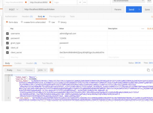The height and width of the screenshot is (113, 153).
Task: Open the tab options ellipsis menu
Action: pos(85,2)
